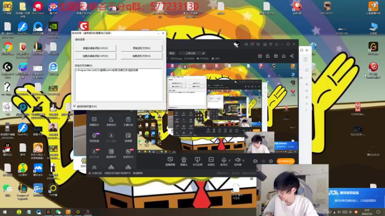Open the YY语音 desktop shortcut
Screen dimensions: 385x216
pyautogui.click(x=8, y=8)
